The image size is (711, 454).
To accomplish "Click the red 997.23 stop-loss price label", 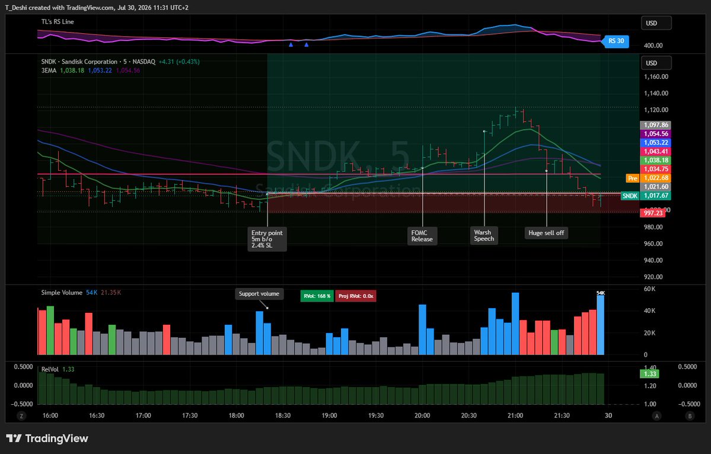I will tap(653, 213).
